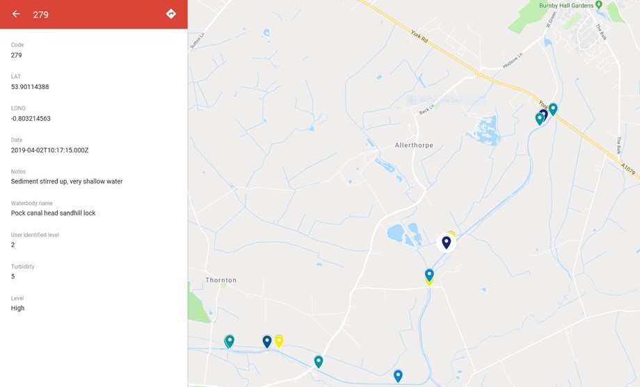The image size is (640, 387).
Task: Click the teal marker on York Road
Action: point(553,109)
